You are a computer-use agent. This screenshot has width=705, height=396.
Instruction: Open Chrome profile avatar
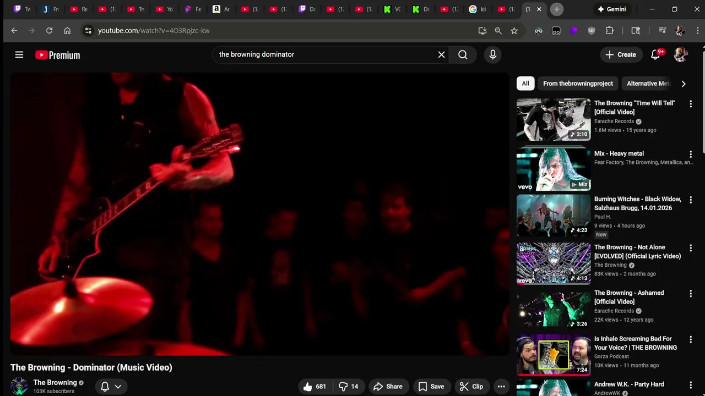[x=680, y=31]
